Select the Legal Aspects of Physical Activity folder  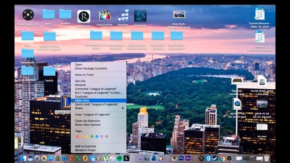coord(137,35)
